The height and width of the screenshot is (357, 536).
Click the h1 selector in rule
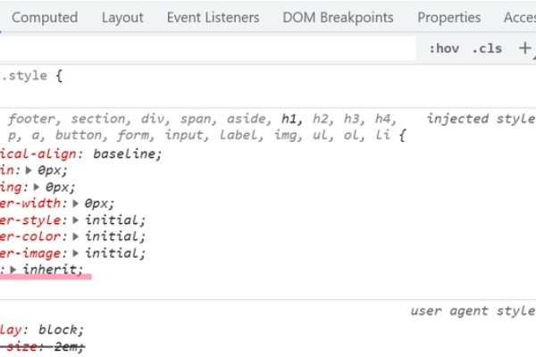click(291, 119)
